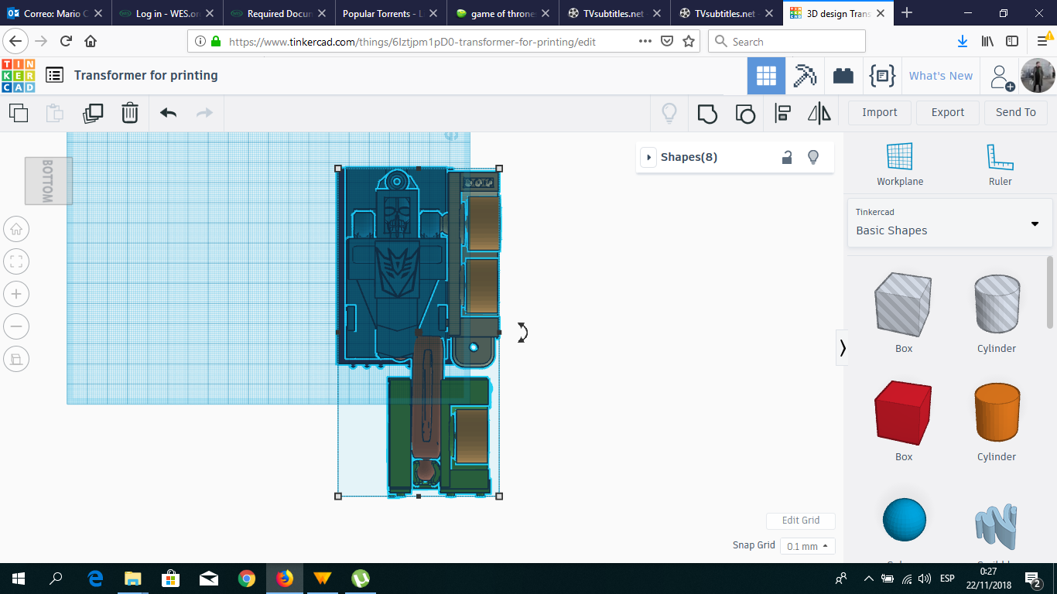Image resolution: width=1057 pixels, height=594 pixels.
Task: Open the What's New link
Action: [941, 76]
